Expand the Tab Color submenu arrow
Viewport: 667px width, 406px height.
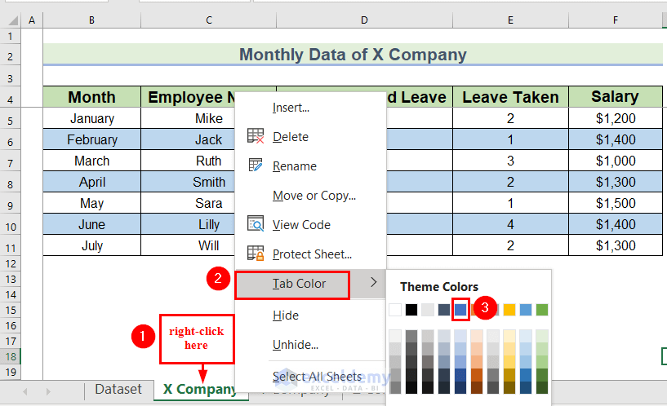click(374, 283)
